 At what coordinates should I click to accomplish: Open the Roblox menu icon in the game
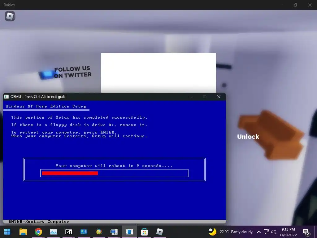click(10, 16)
